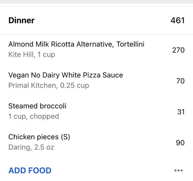The width and height of the screenshot is (193, 181).
Task: Tap the 1 cup, chopped serving text
Action: point(33,116)
